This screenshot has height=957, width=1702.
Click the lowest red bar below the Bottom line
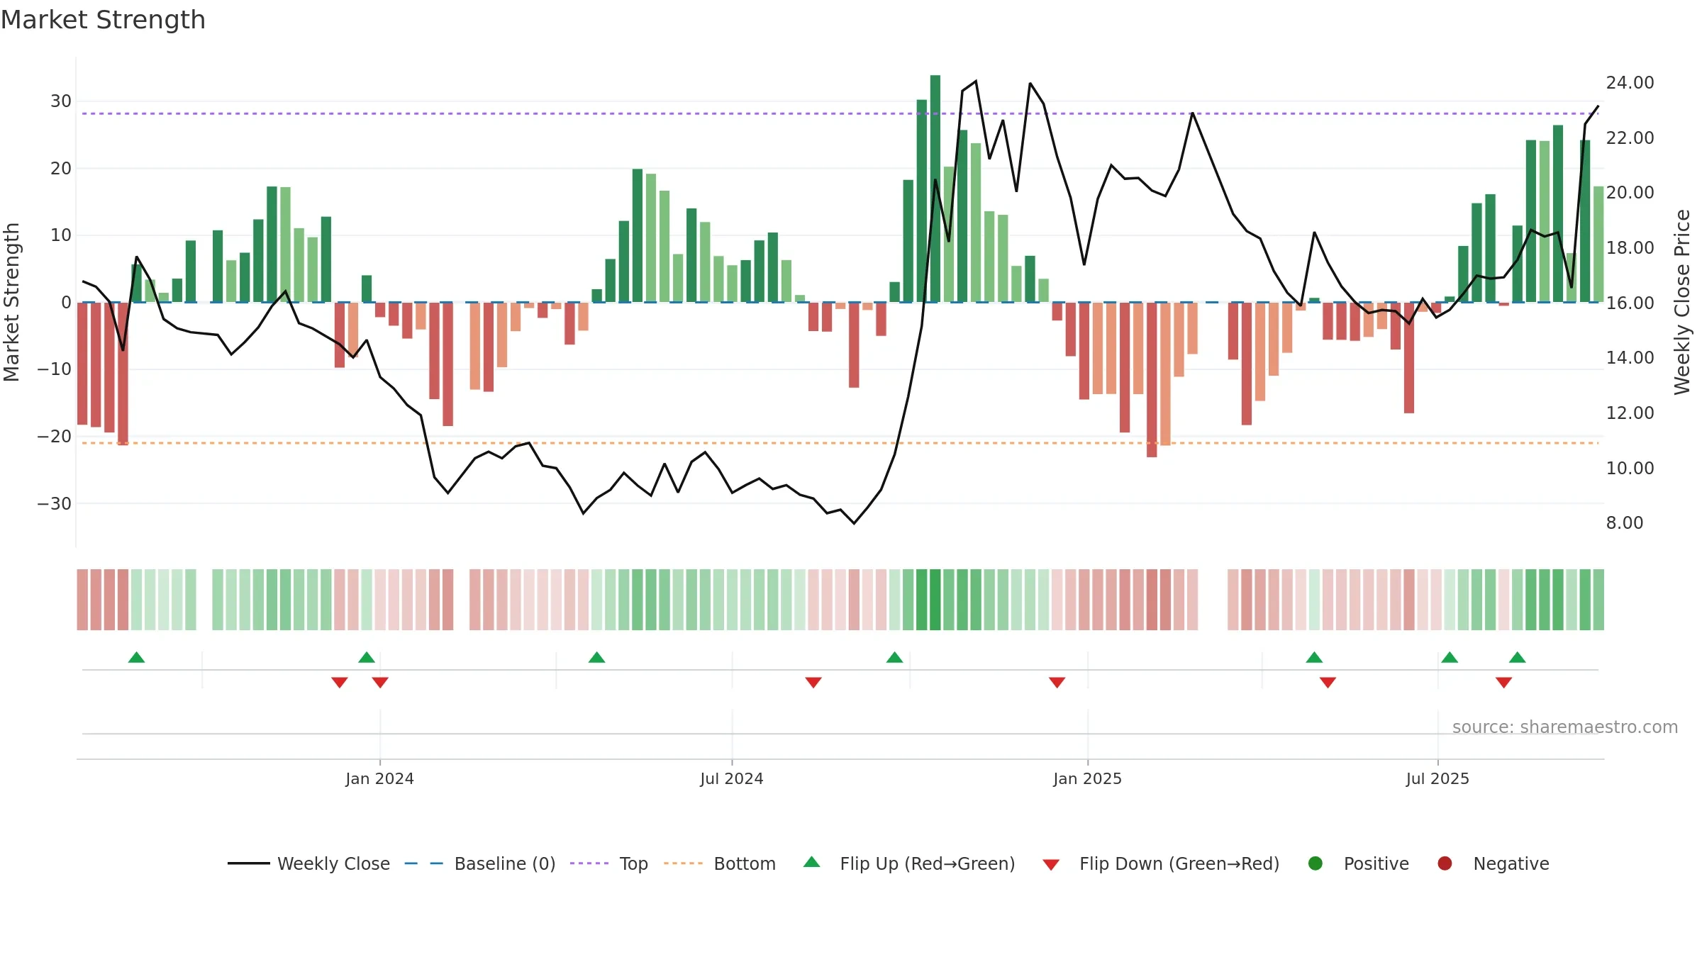(1152, 380)
